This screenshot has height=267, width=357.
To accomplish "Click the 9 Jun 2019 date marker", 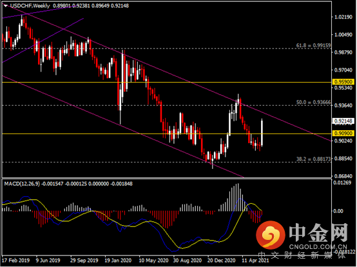I will 48,260.
